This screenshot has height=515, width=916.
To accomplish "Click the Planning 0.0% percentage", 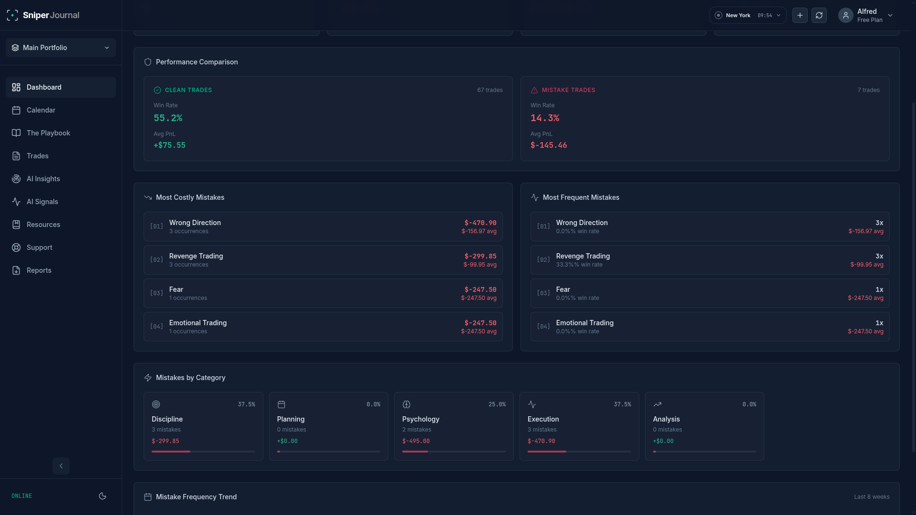I will coord(374,404).
